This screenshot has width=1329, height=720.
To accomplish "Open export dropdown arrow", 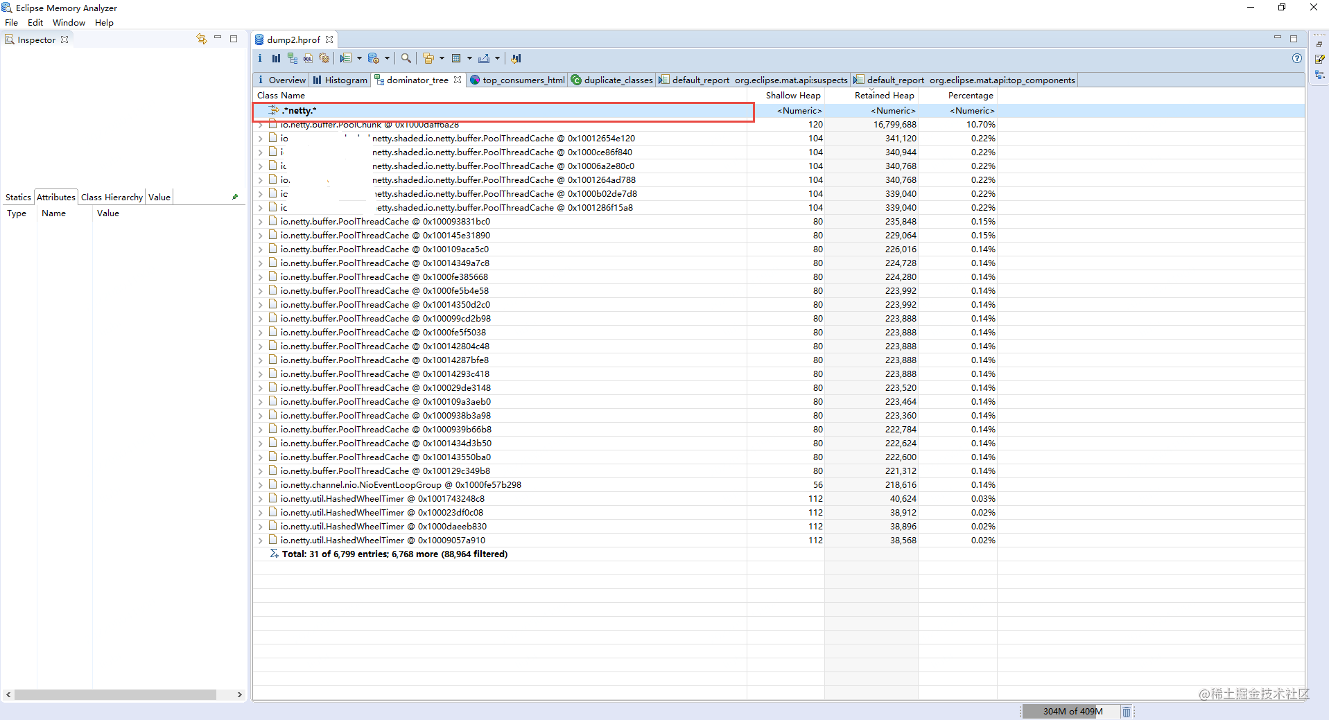I will pos(497,58).
